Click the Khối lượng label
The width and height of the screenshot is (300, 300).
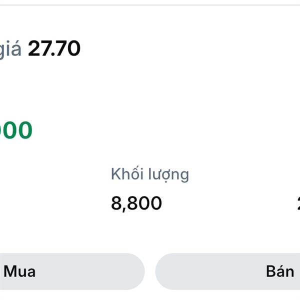point(149,174)
